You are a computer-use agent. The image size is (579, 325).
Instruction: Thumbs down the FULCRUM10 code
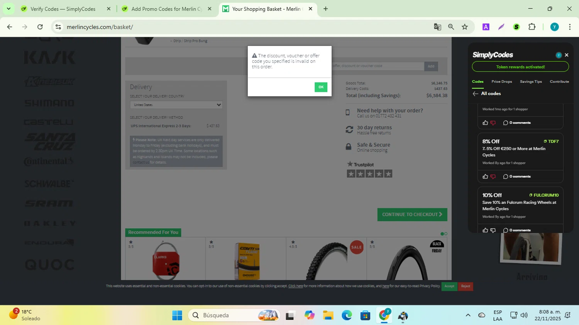[x=493, y=231]
